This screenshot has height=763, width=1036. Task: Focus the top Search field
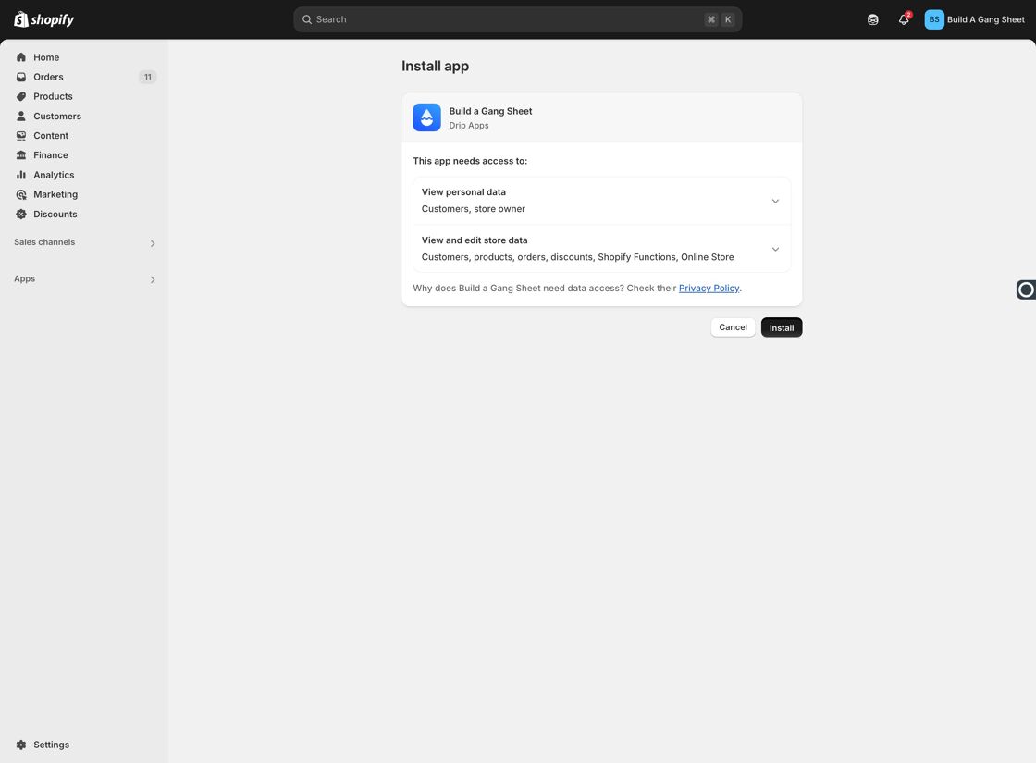(517, 19)
